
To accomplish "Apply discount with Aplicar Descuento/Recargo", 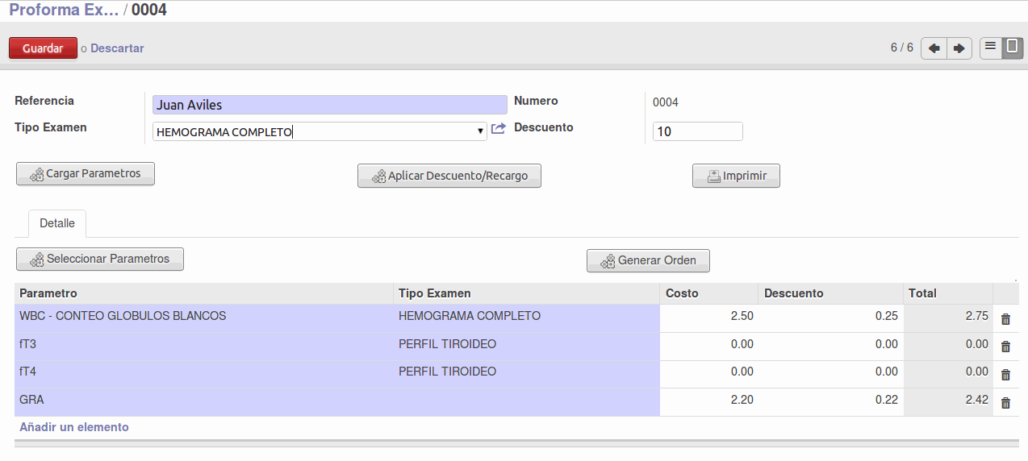I will click(x=449, y=176).
